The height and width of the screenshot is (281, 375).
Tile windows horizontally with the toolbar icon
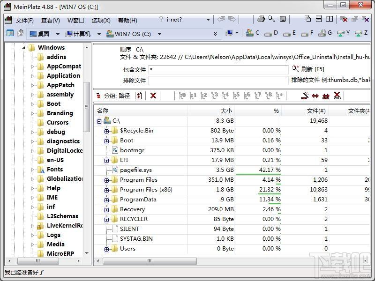[319, 19]
